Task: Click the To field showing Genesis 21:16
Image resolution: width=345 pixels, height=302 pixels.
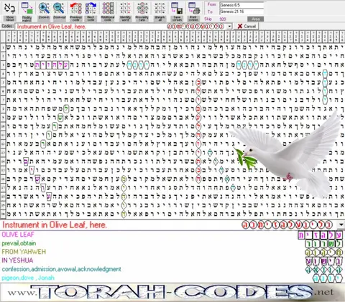Action: point(241,11)
